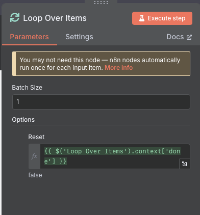This screenshot has height=215, width=200.
Task: Click the Options section heading
Action: [23, 120]
